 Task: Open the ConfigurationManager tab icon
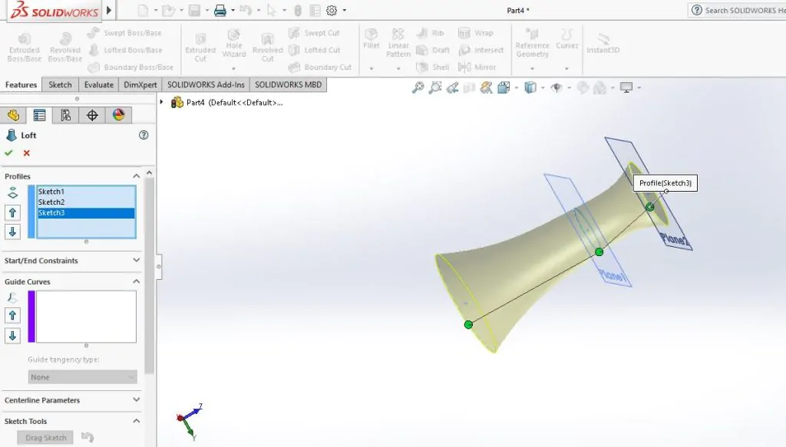click(66, 115)
